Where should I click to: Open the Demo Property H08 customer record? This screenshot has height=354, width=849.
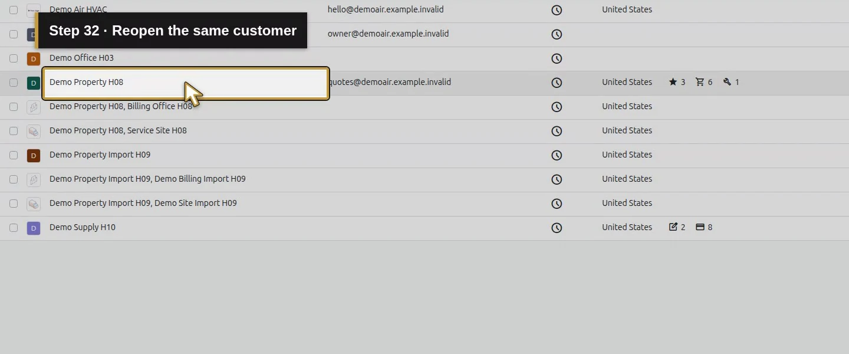pos(86,82)
